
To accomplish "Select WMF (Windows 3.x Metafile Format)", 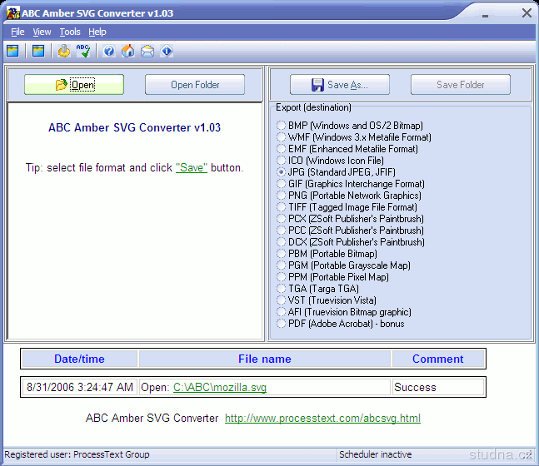I will click(354, 137).
